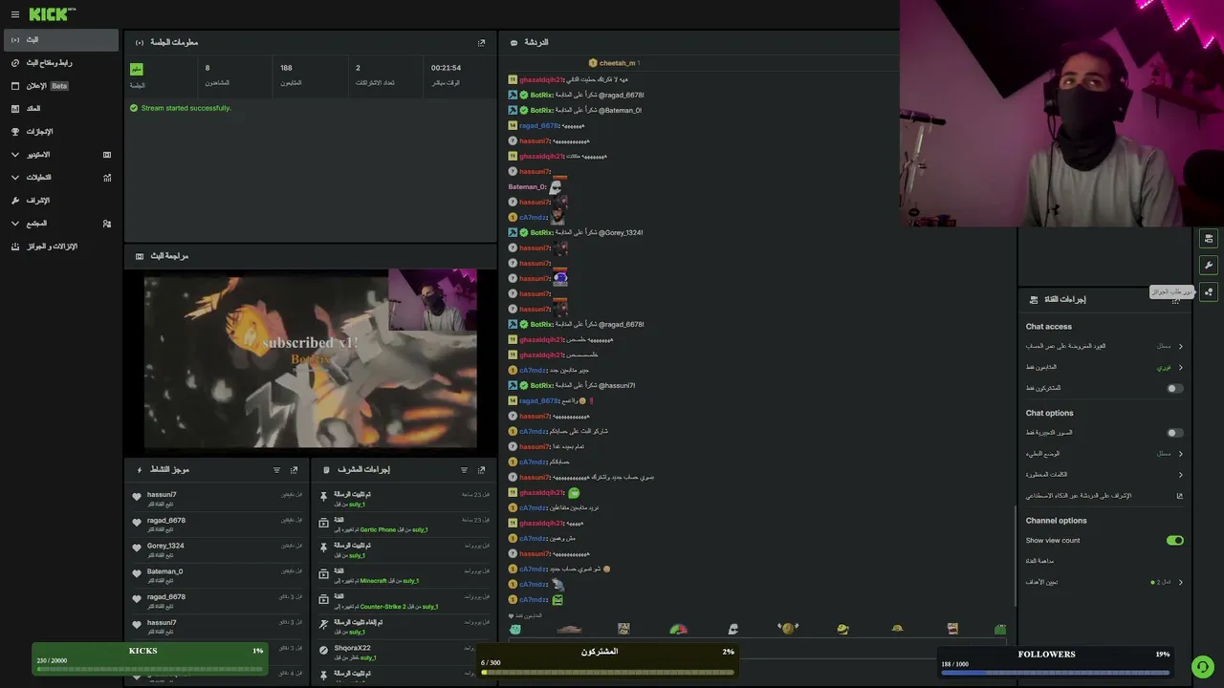Click the unpin icon in Moderator Actions
The image size is (1224, 688).
[x=324, y=625]
